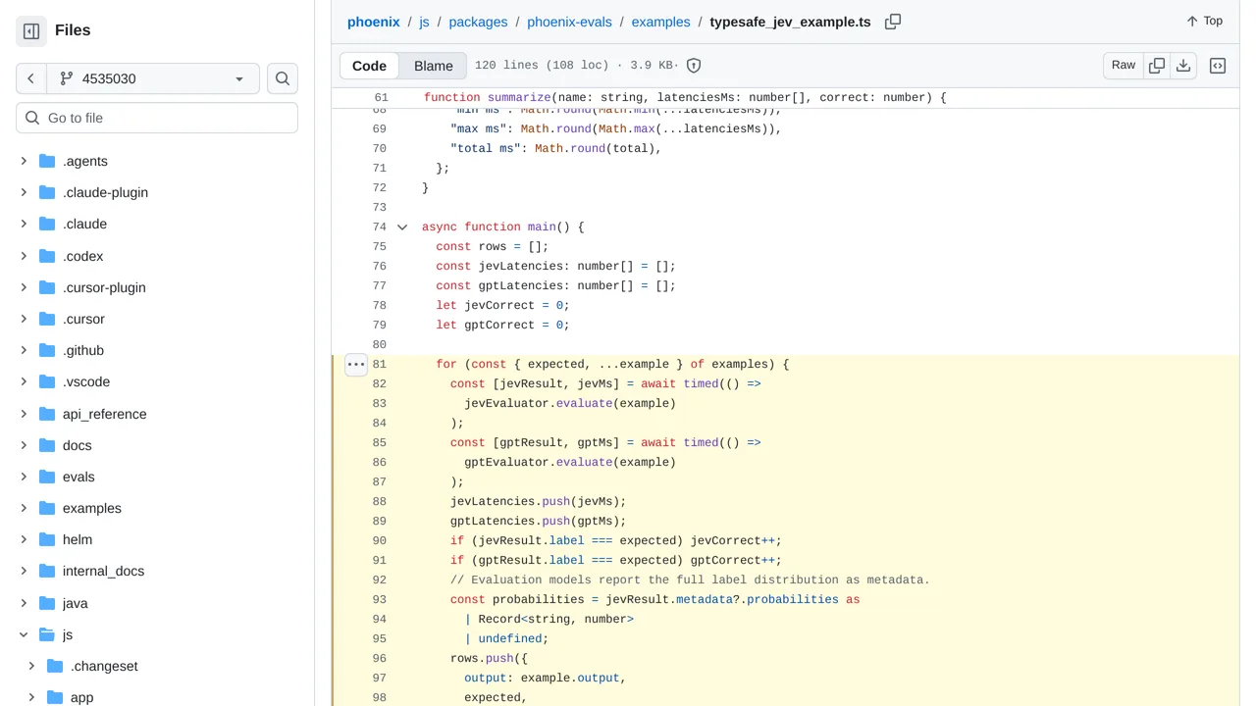Collapse the Files side panel
1256x706 pixels.
coord(31,31)
